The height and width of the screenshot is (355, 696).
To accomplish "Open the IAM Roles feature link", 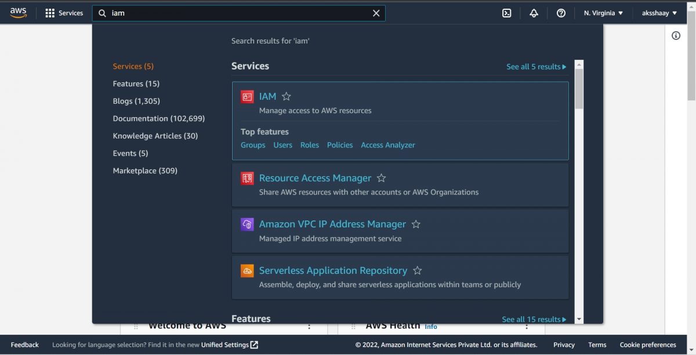I will coord(309,144).
